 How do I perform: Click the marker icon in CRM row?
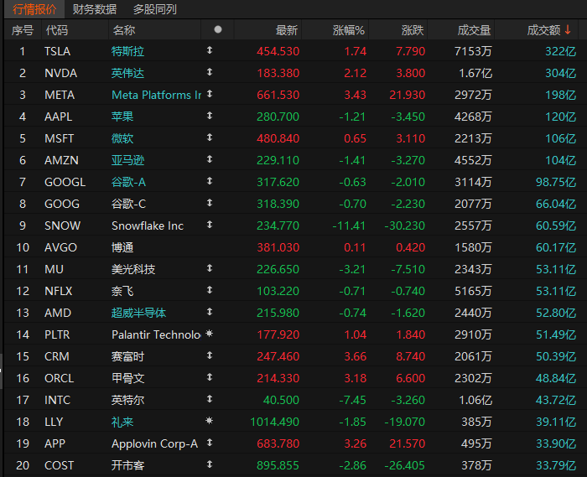[210, 355]
